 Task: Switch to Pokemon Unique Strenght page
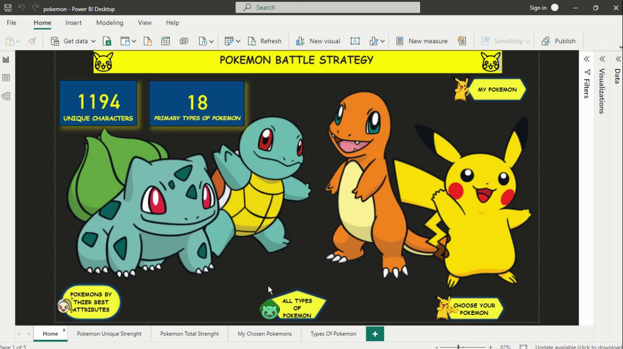click(109, 334)
